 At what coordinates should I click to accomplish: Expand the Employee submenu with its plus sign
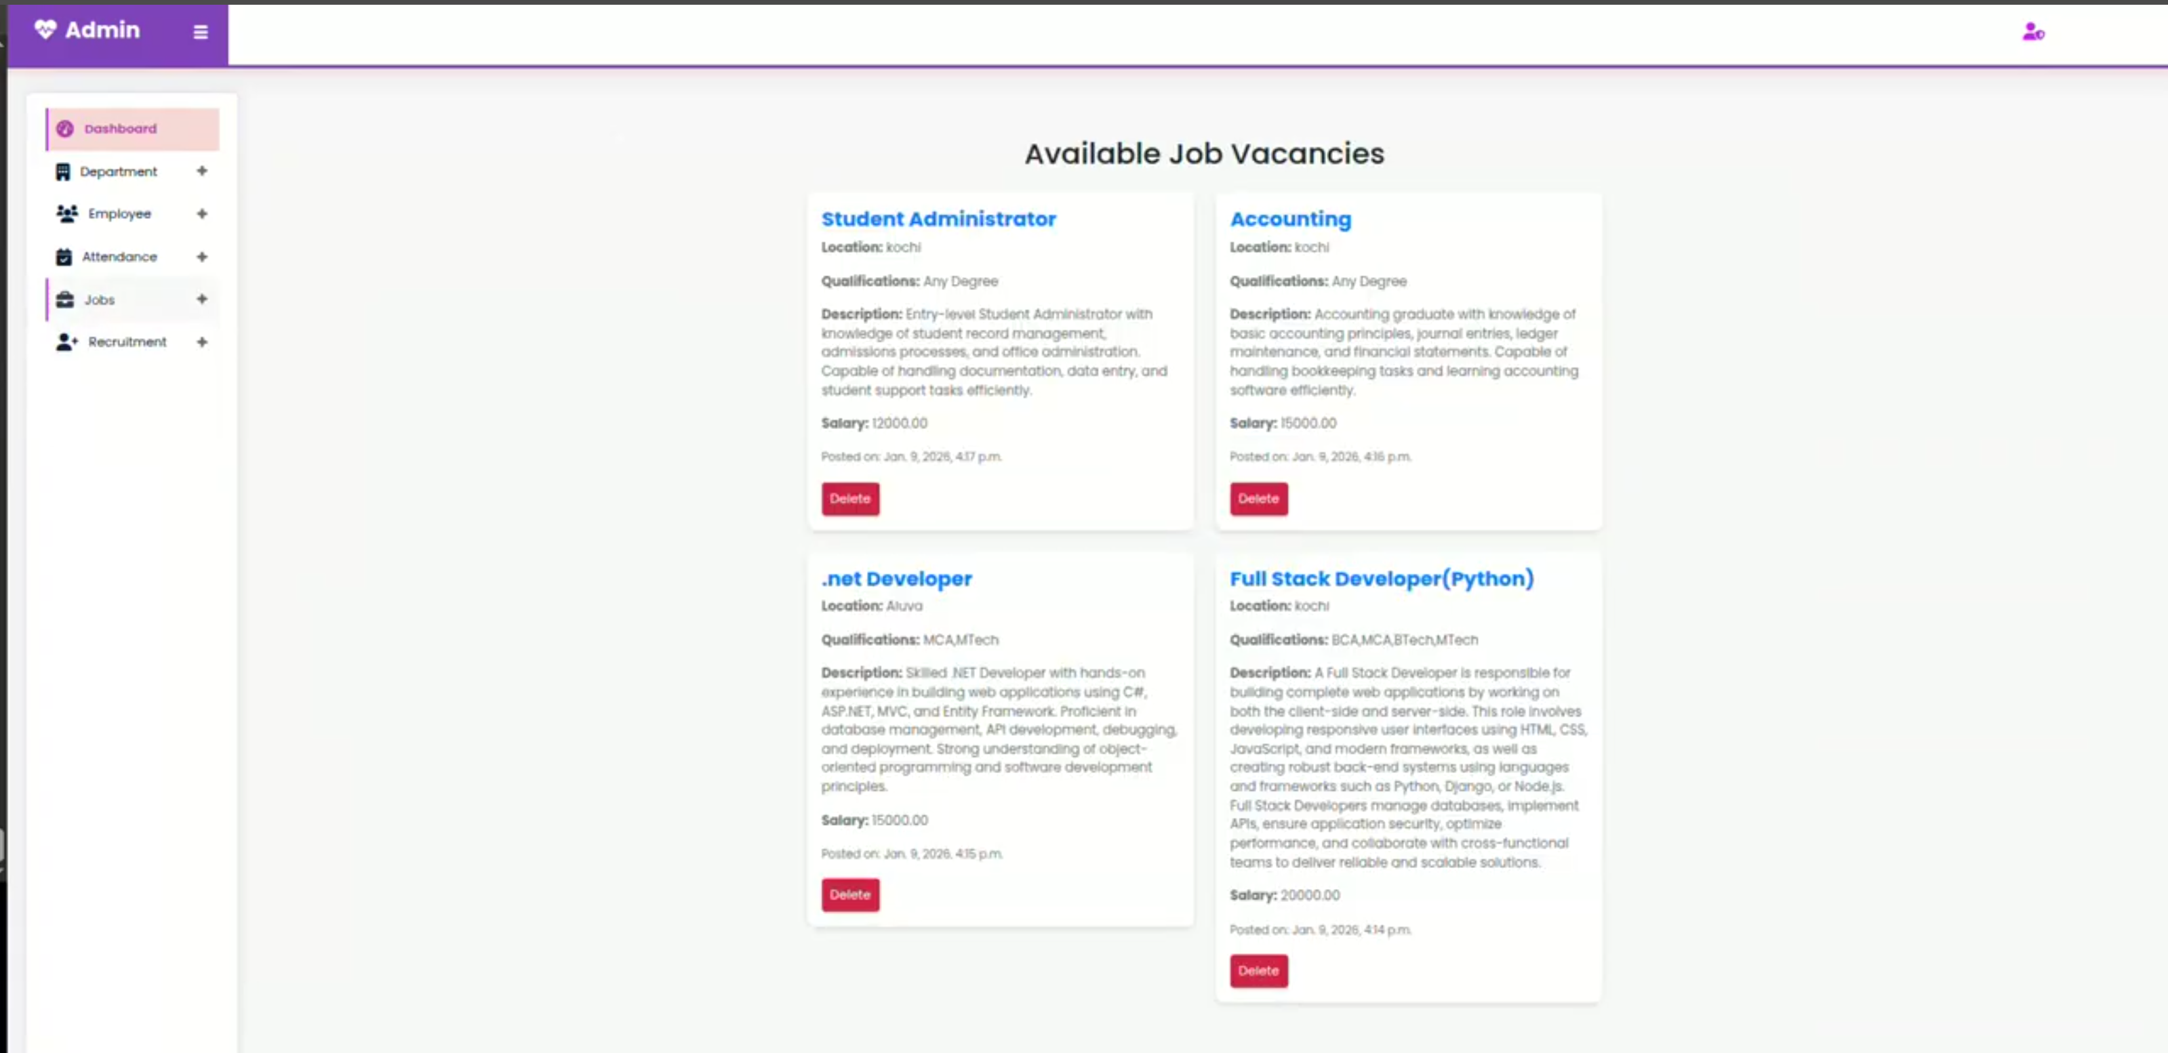point(202,213)
